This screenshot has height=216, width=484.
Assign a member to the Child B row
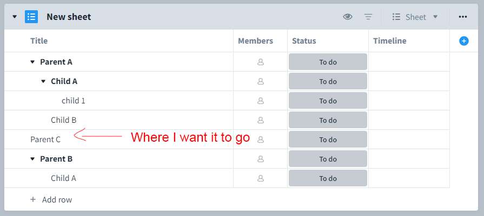tap(261, 120)
